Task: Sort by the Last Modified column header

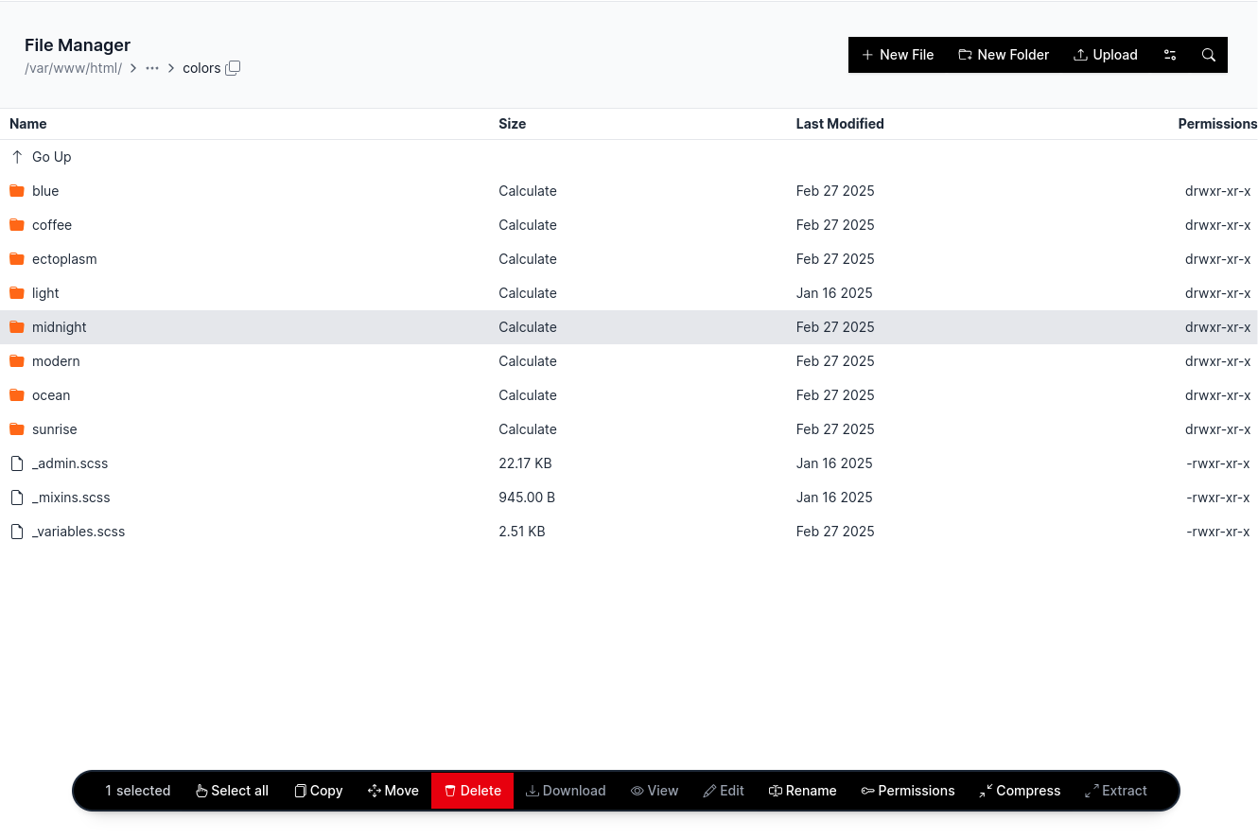Action: pos(840,124)
